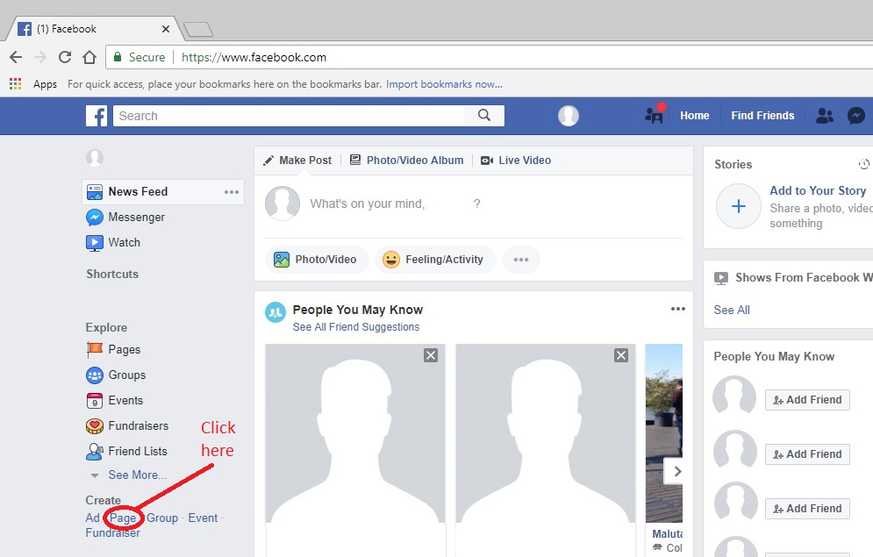The height and width of the screenshot is (557, 873).
Task: Click the composer profile avatar
Action: tap(283, 204)
